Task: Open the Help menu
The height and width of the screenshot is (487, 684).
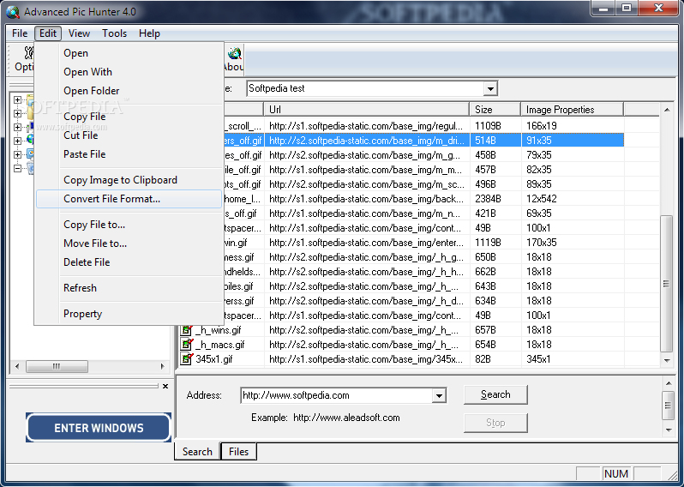Action: click(149, 33)
